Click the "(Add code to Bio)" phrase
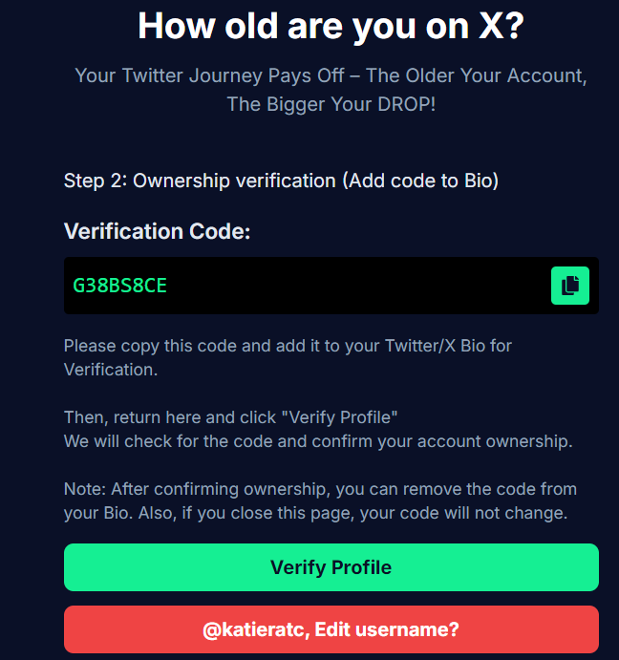Screen dimensions: 619x660 420,181
